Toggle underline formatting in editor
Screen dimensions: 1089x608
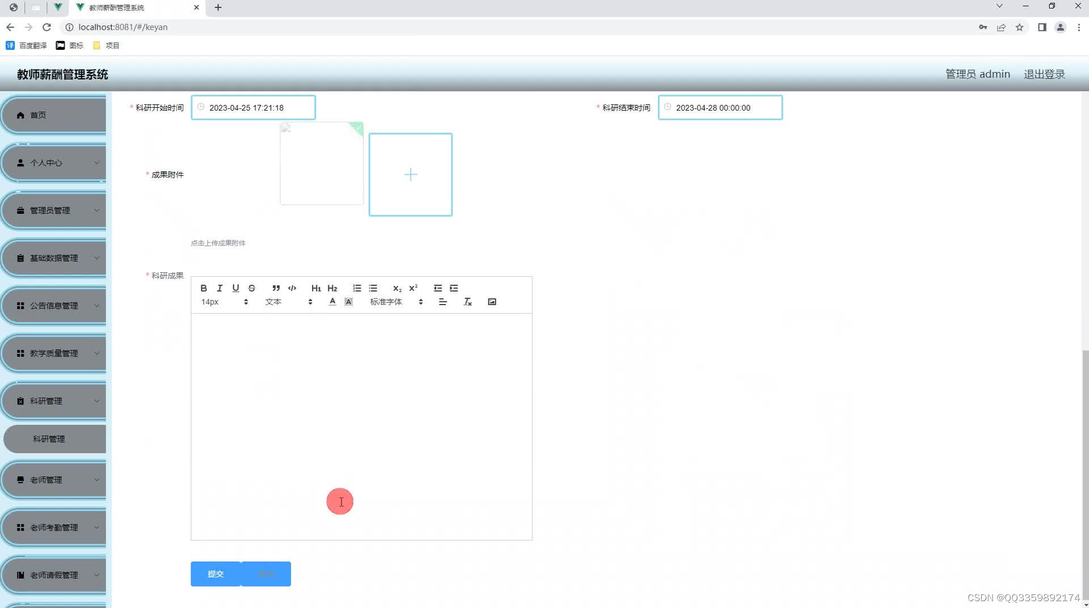tap(235, 288)
